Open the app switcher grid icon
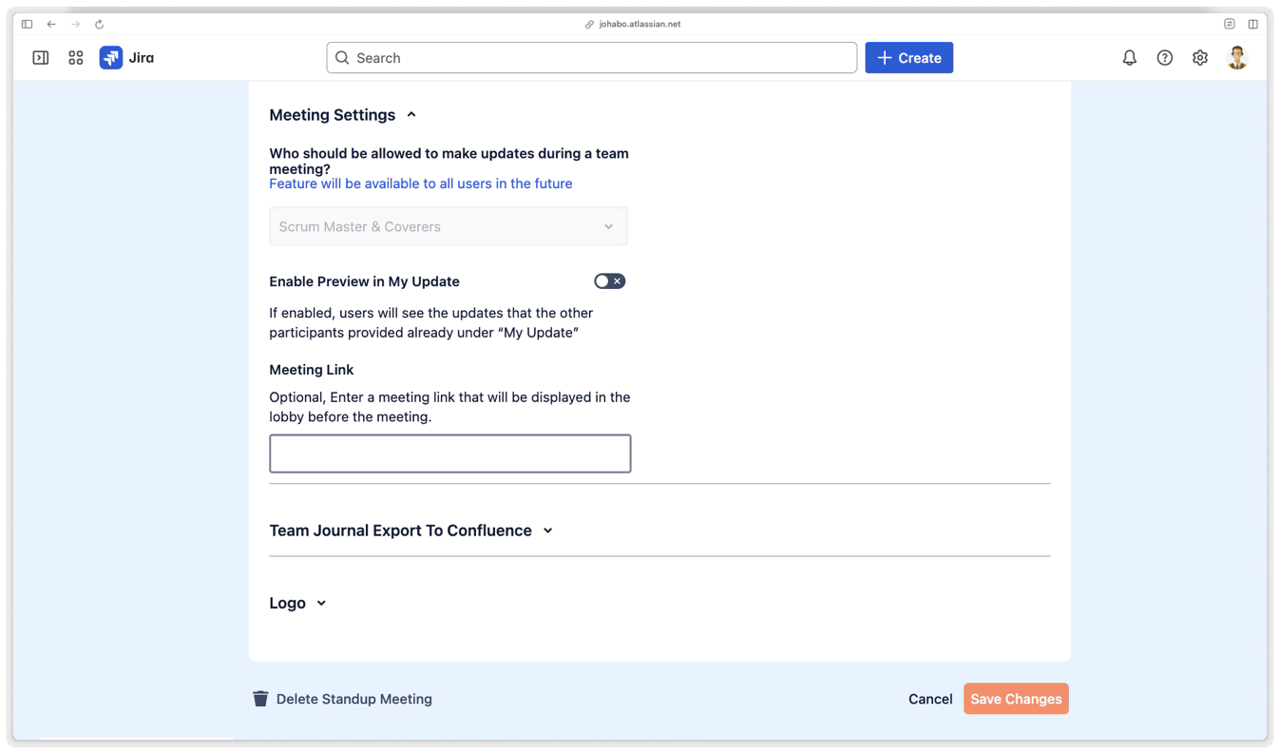 point(76,58)
